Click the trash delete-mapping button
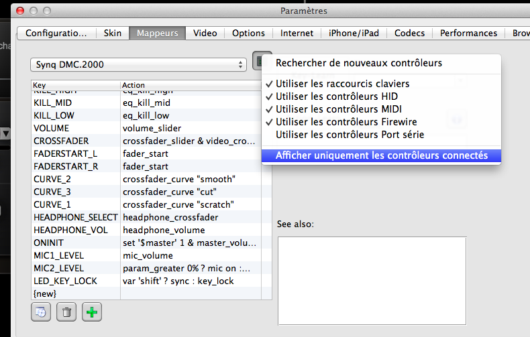This screenshot has width=530, height=337. (x=66, y=312)
